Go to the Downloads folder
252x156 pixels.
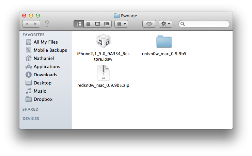click(x=45, y=75)
